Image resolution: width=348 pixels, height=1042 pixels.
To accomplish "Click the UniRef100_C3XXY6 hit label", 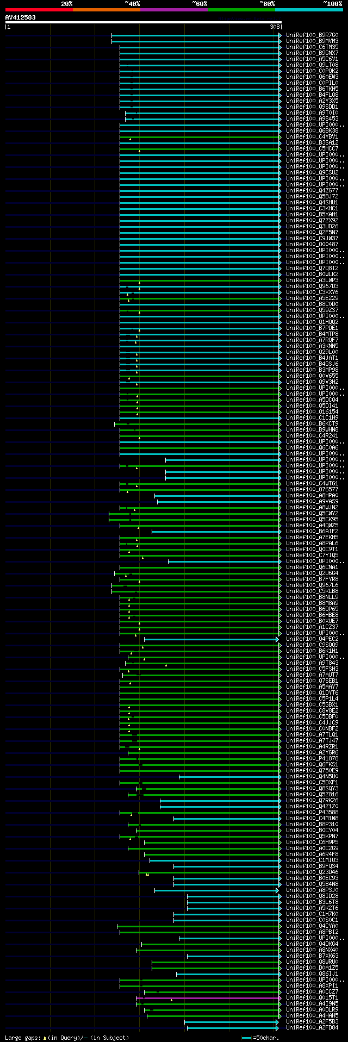I will (x=312, y=292).
